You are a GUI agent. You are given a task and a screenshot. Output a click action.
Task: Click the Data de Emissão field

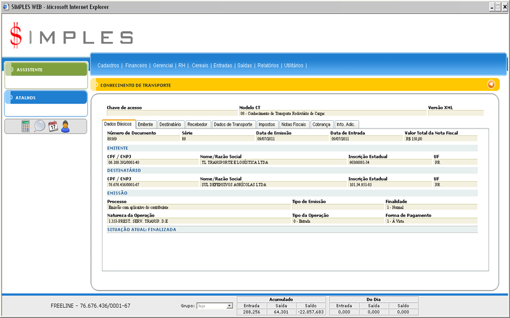point(292,139)
